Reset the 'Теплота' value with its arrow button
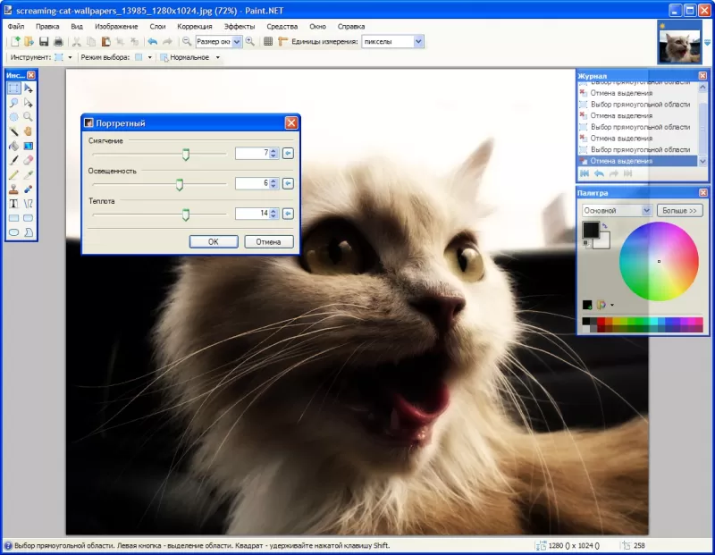Viewport: 715px width, 555px height. 288,214
